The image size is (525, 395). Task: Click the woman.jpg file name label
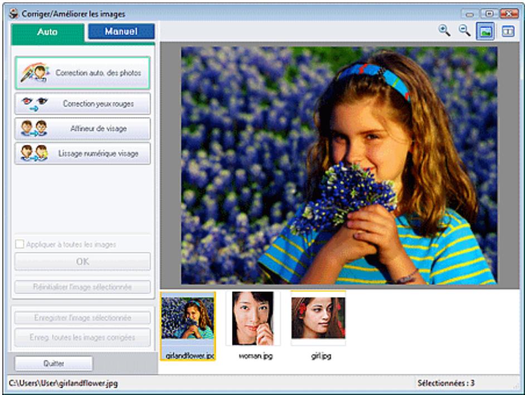[255, 356]
